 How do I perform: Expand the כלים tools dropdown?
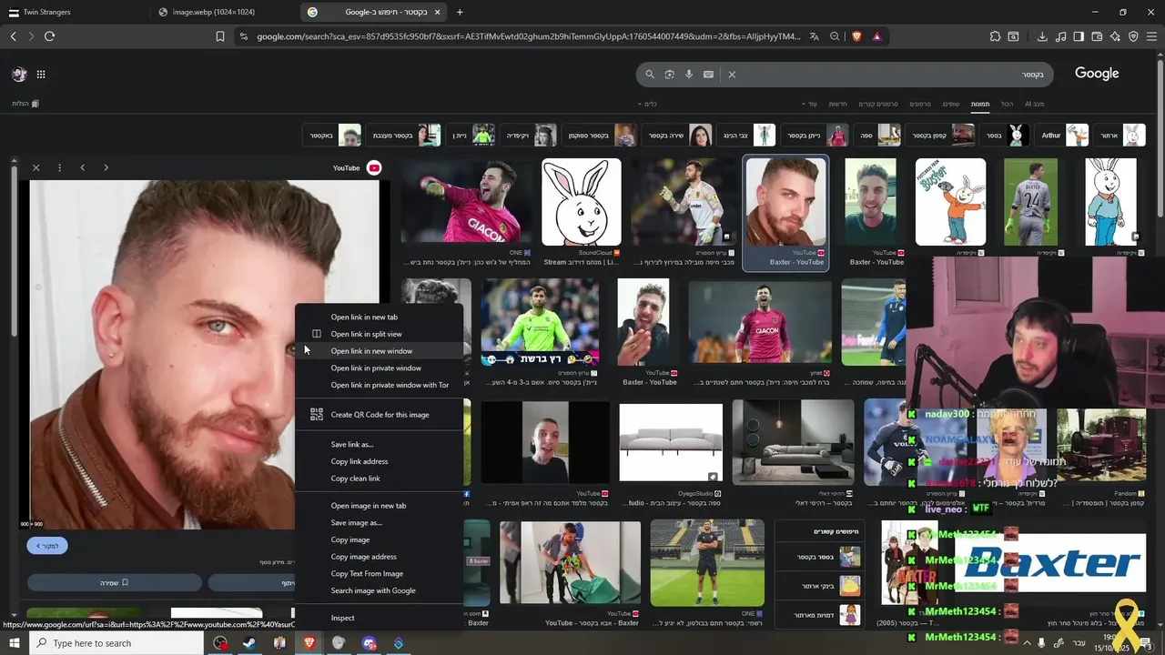647,104
